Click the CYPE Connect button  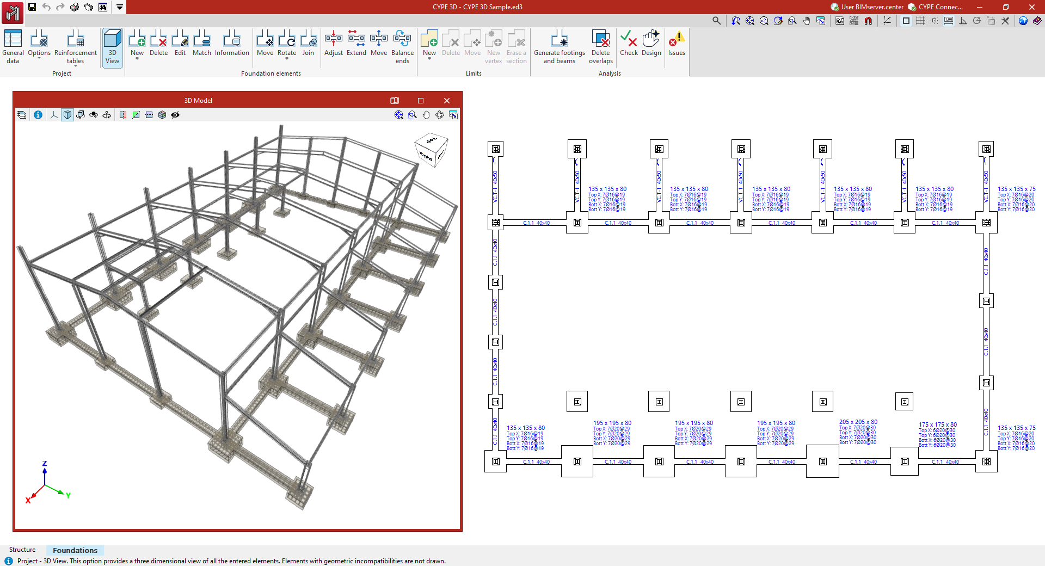[936, 7]
